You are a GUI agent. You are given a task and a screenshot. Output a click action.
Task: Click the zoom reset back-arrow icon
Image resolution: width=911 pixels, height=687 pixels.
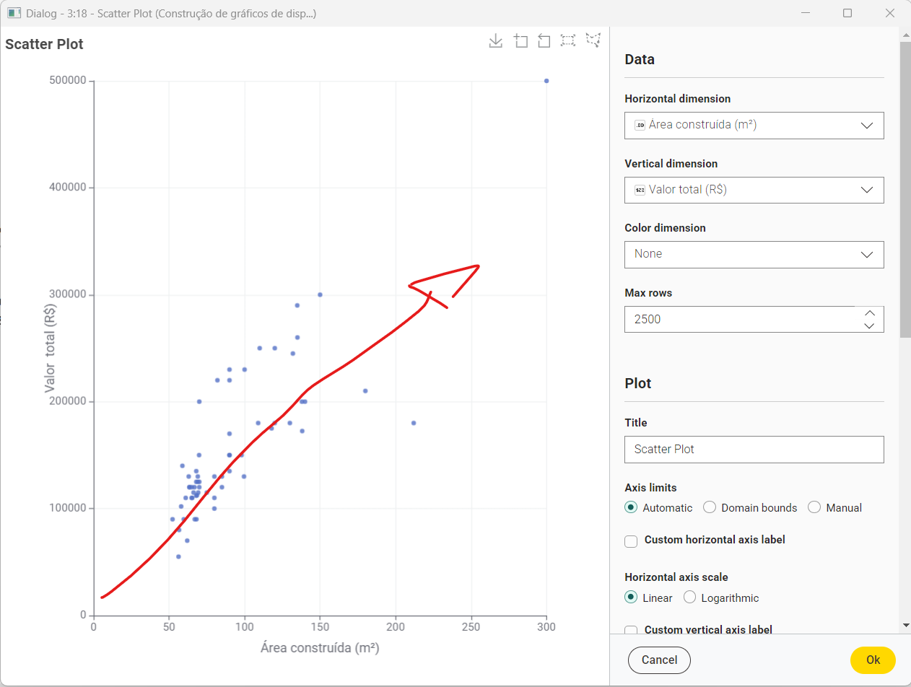point(544,41)
